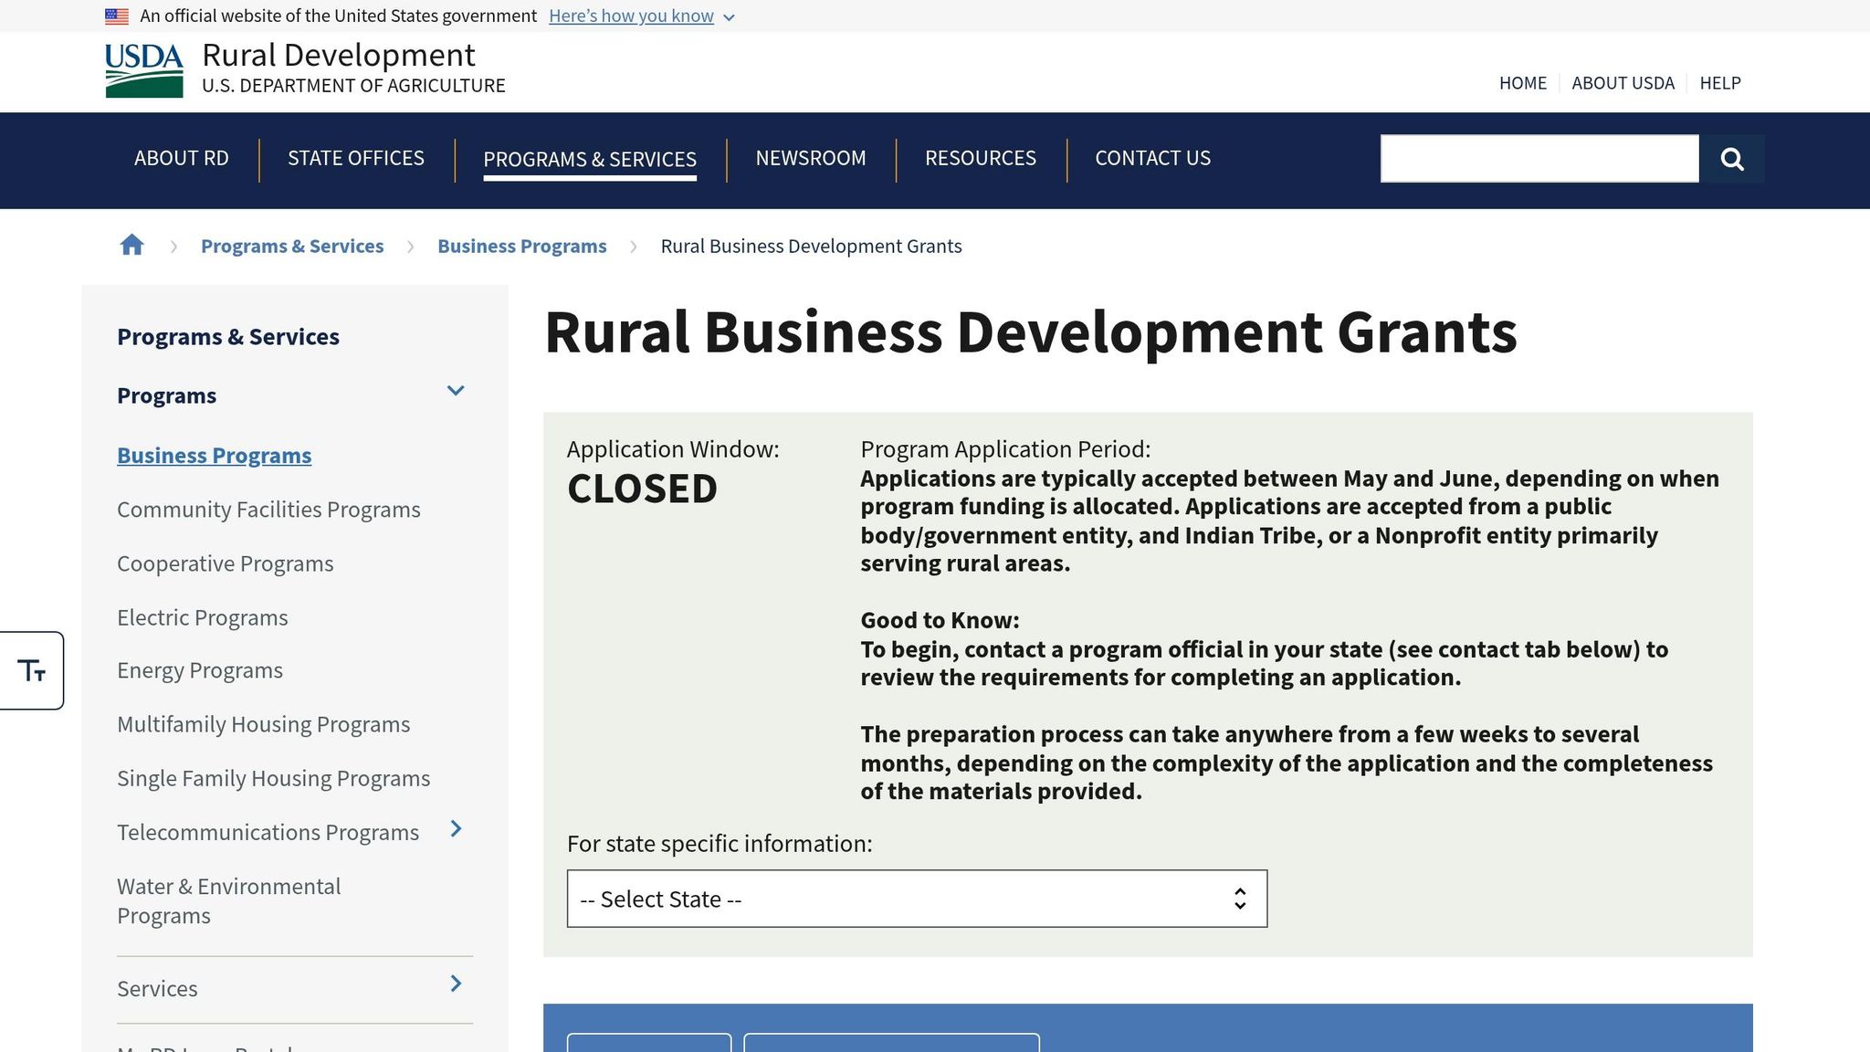Select Community Facilities Programs

(x=268, y=509)
